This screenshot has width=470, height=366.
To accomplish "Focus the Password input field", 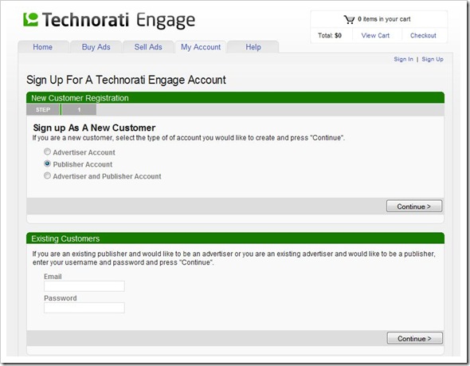I will tap(84, 308).
